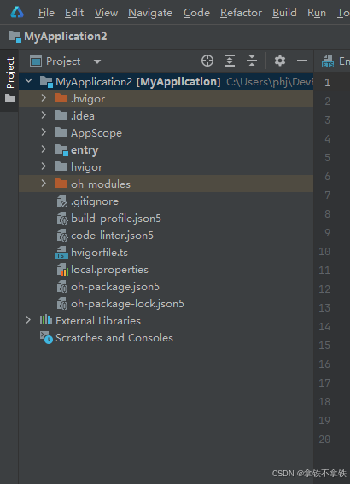Select the .idea folder icon

click(x=61, y=115)
